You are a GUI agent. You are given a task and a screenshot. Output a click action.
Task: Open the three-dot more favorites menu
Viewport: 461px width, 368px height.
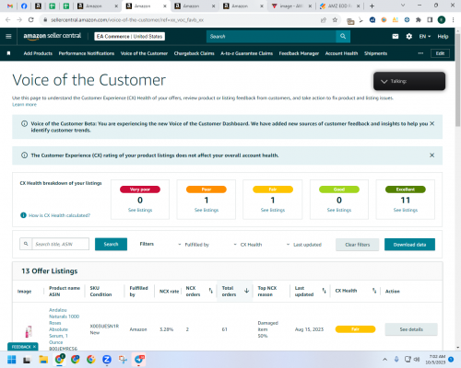[x=420, y=53]
